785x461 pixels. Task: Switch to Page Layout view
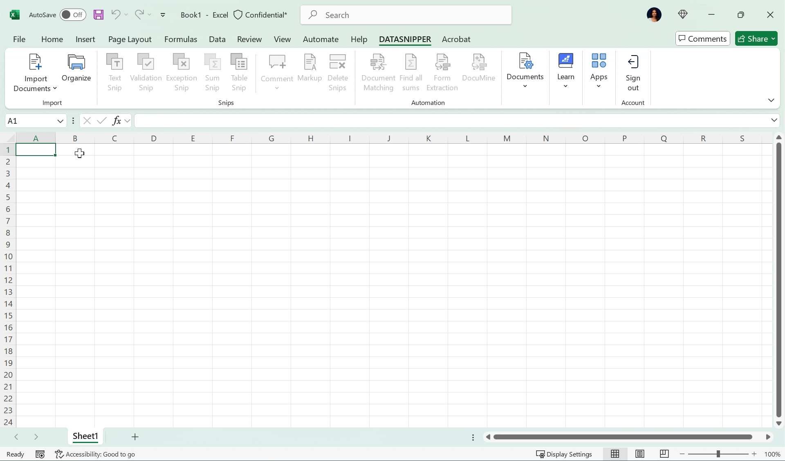639,454
